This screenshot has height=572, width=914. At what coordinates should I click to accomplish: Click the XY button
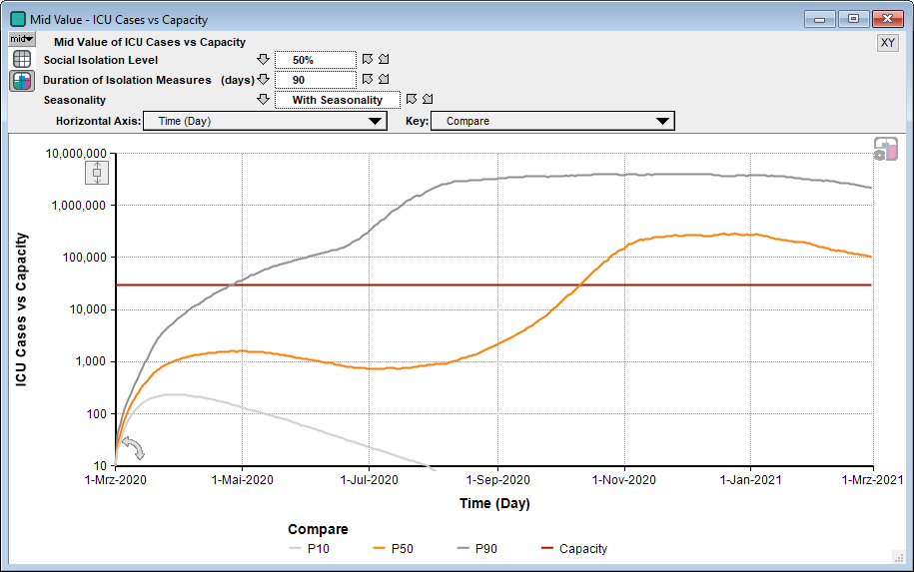coord(887,43)
